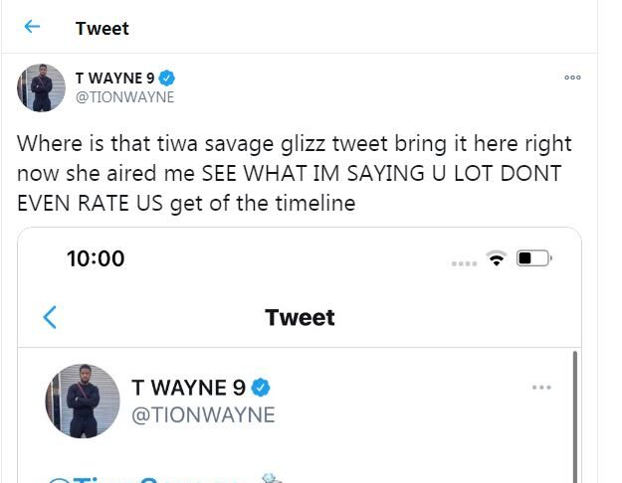
Task: Click the wifi icon in embedded screenshot
Action: point(496,259)
